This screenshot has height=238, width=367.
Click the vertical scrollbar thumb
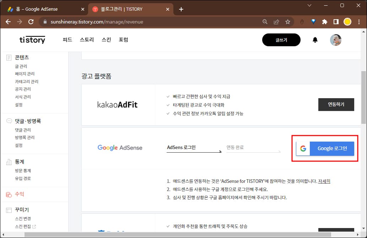[363, 97]
